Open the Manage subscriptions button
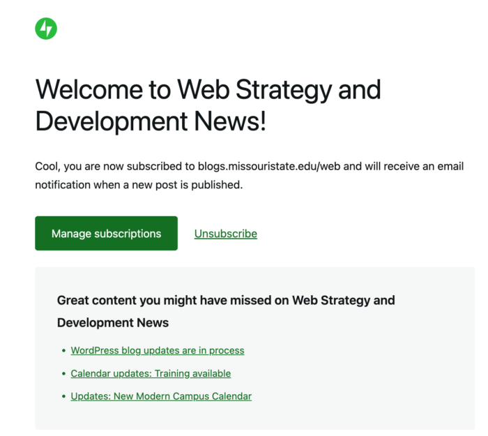Image resolution: width=488 pixels, height=436 pixels. 106,233
